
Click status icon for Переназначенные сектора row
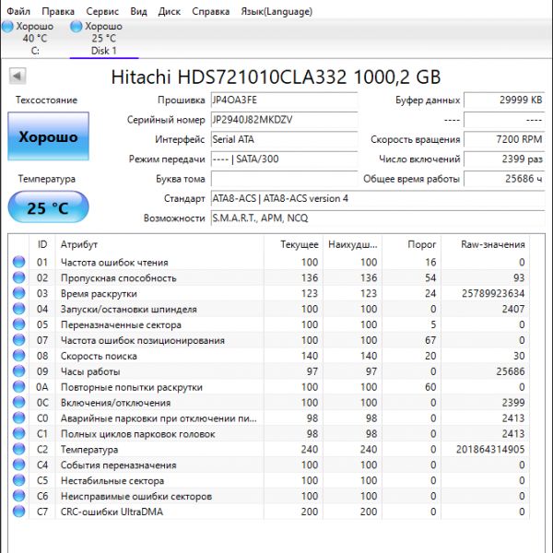(18, 324)
